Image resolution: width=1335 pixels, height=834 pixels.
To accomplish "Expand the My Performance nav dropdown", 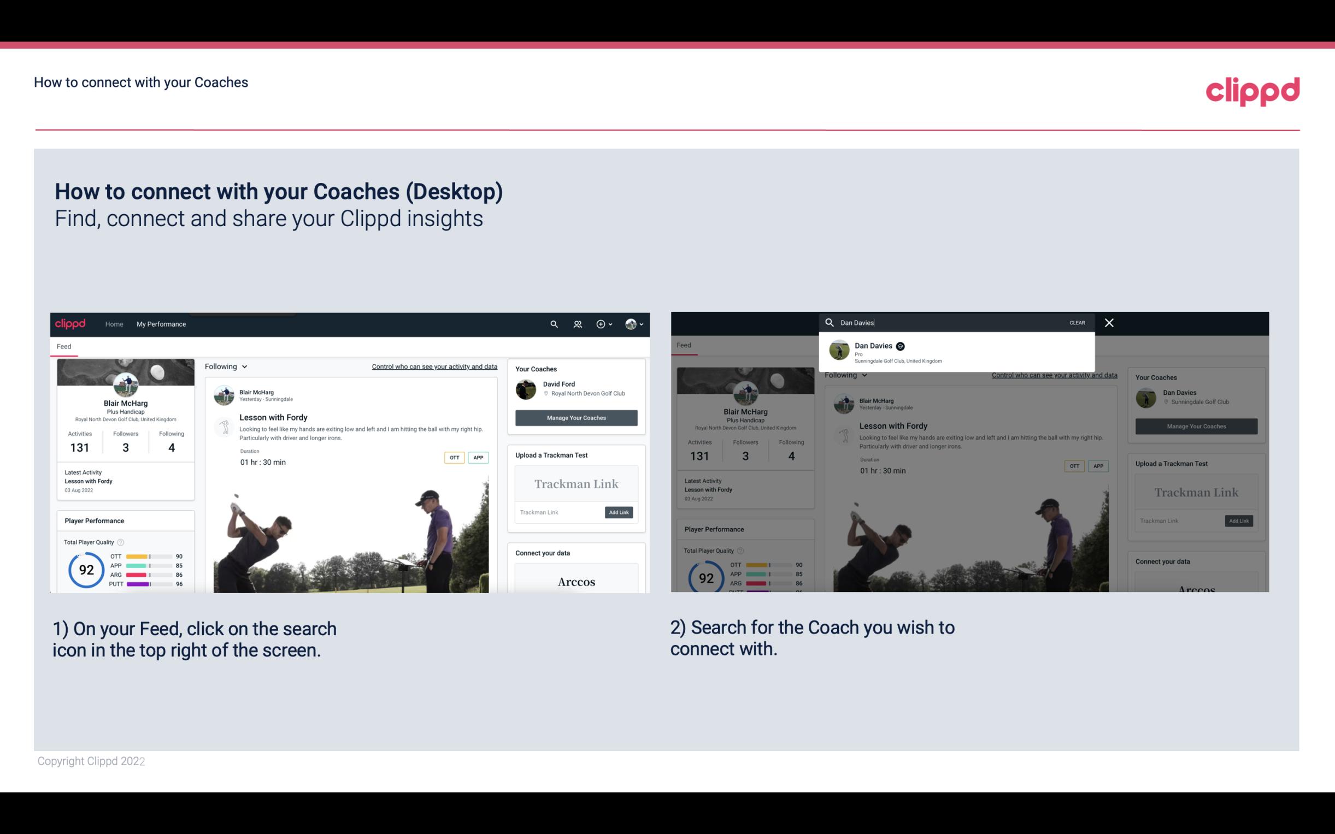I will coord(161,324).
